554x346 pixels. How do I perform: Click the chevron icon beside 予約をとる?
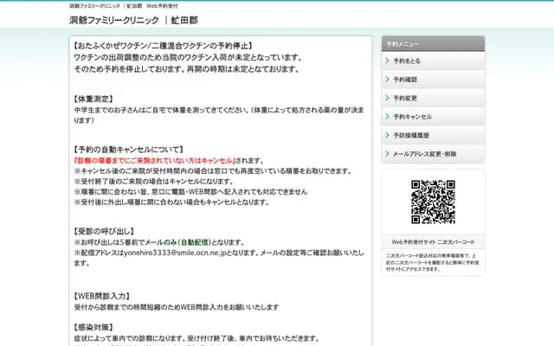[x=387, y=61]
